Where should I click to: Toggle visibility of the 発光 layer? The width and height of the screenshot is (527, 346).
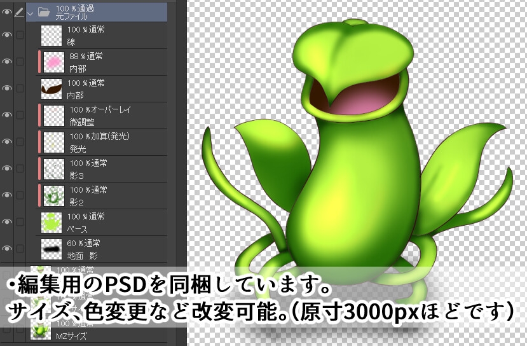7,142
